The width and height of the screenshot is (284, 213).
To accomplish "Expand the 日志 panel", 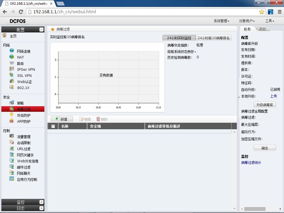I will point(42,208).
